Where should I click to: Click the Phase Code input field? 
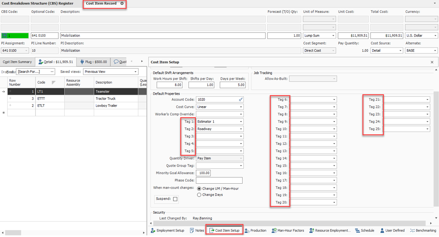click(x=219, y=180)
